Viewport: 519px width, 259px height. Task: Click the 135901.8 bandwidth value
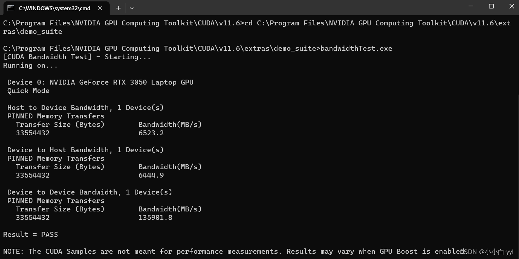(155, 217)
